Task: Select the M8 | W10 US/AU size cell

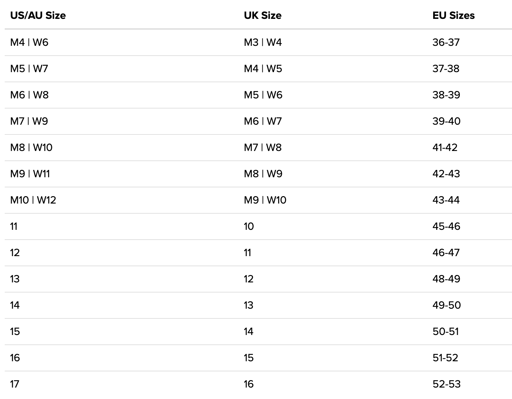Action: click(31, 148)
